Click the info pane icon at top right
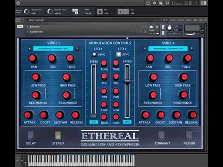Image resolution: width=223 pixels, height=167 pixels. pos(204,3)
